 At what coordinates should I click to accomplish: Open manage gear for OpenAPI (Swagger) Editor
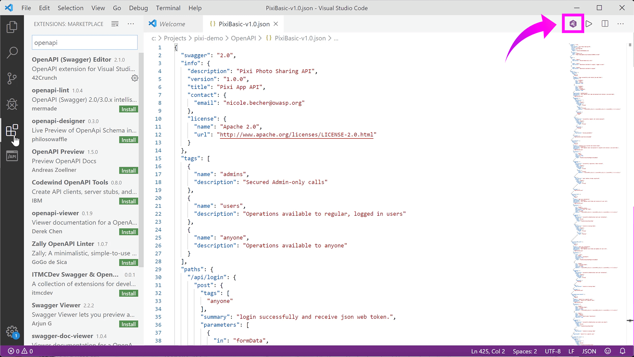(135, 78)
